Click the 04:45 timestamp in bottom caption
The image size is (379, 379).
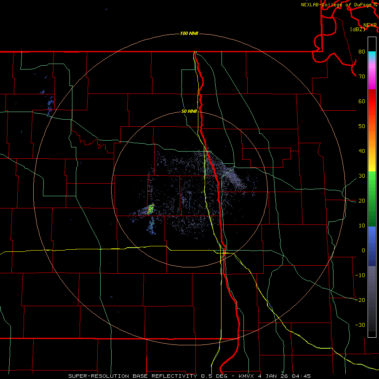pyautogui.click(x=301, y=376)
